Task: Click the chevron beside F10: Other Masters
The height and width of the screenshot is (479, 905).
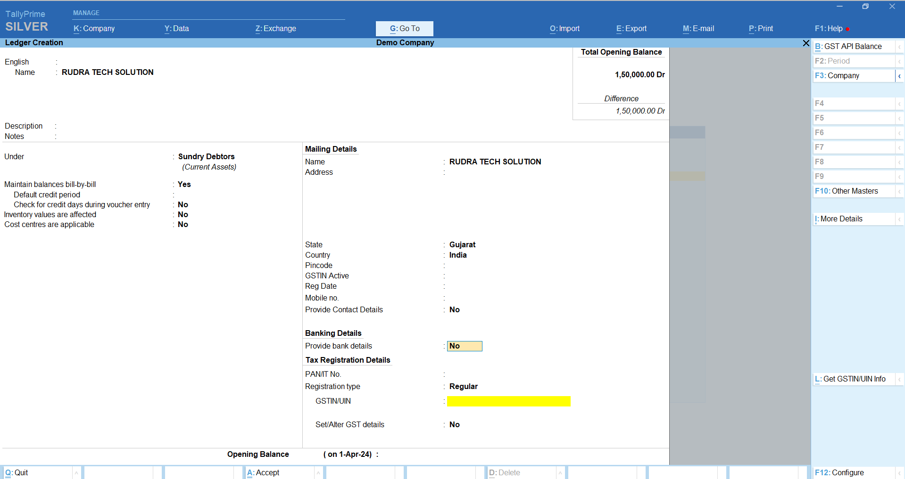Action: 899,191
